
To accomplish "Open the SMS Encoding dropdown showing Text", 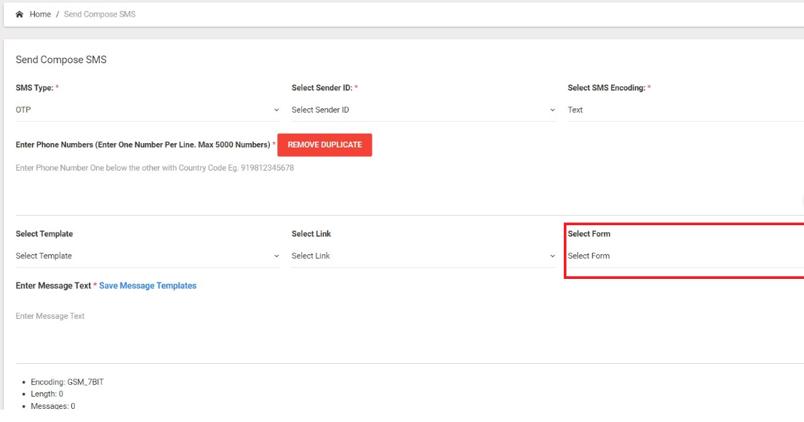I will coord(685,110).
